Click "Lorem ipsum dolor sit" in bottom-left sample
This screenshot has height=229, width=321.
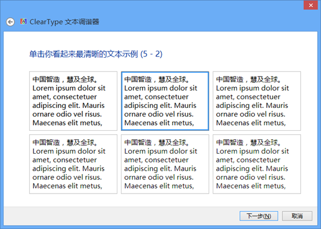pos(69,151)
